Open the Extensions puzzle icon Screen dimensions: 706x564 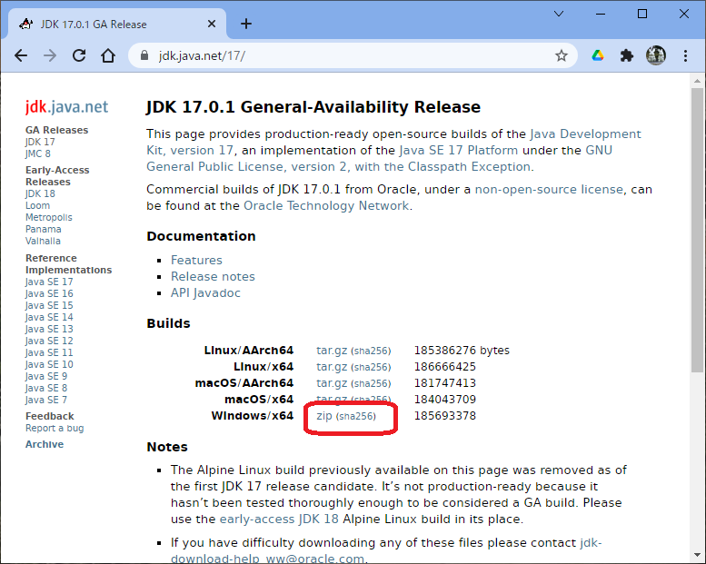pyautogui.click(x=626, y=55)
